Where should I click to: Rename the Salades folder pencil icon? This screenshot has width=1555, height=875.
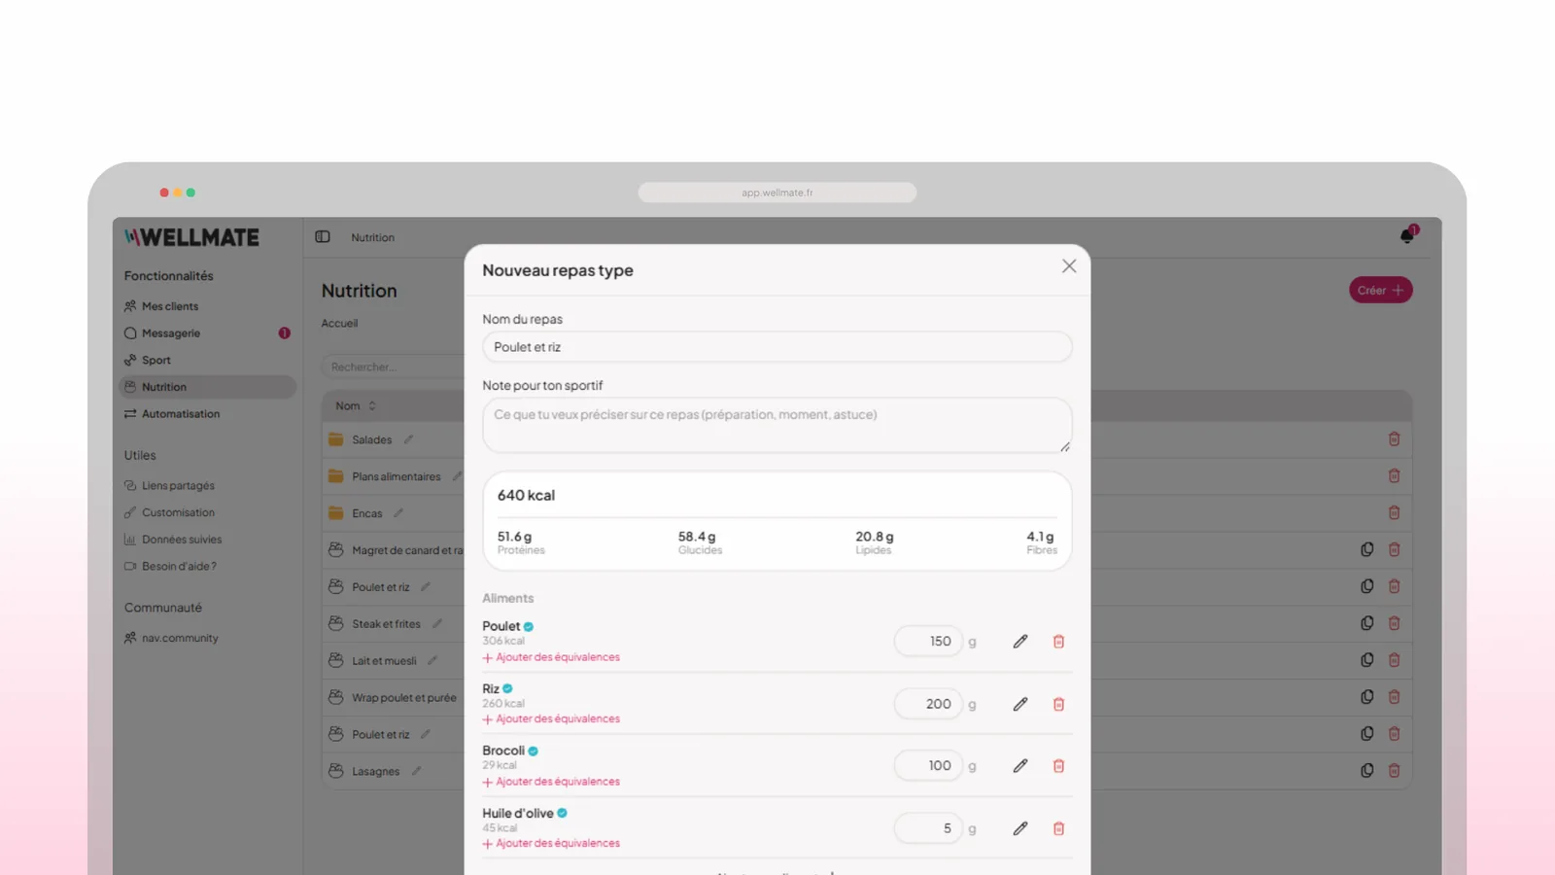tap(409, 440)
